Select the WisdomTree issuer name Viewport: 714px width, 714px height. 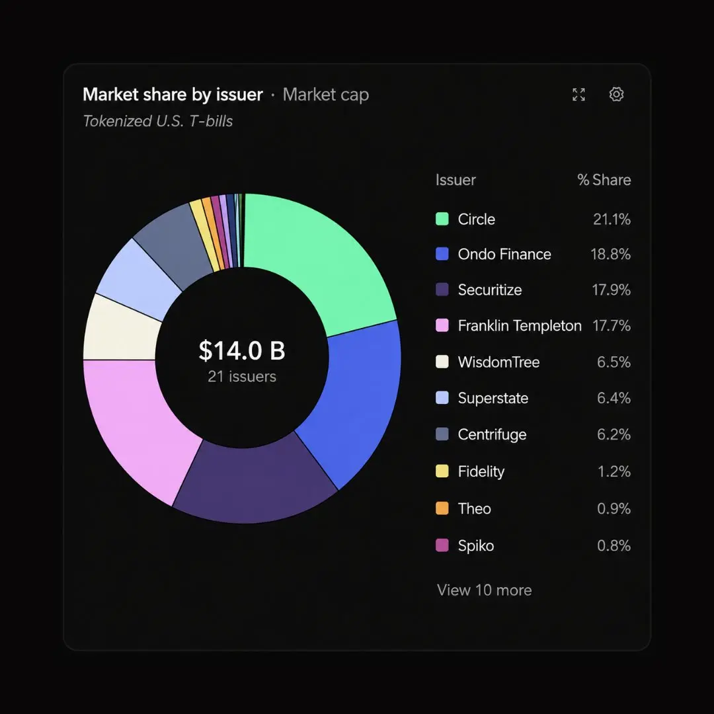click(498, 362)
